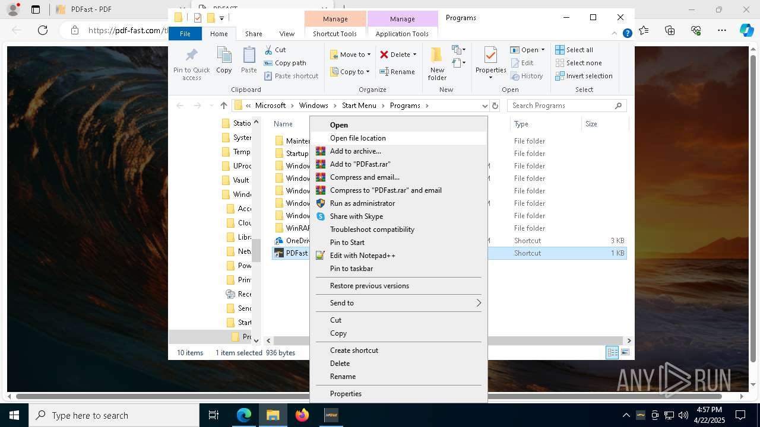Open Properties from context menu
Screen dimensions: 760x427
tap(398, 393)
